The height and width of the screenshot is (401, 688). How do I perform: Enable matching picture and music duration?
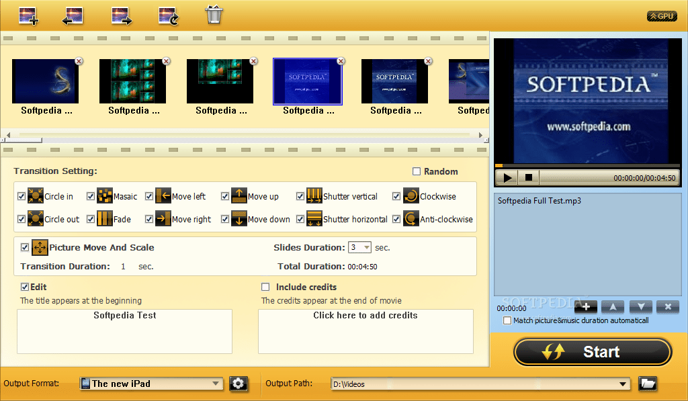click(x=507, y=320)
